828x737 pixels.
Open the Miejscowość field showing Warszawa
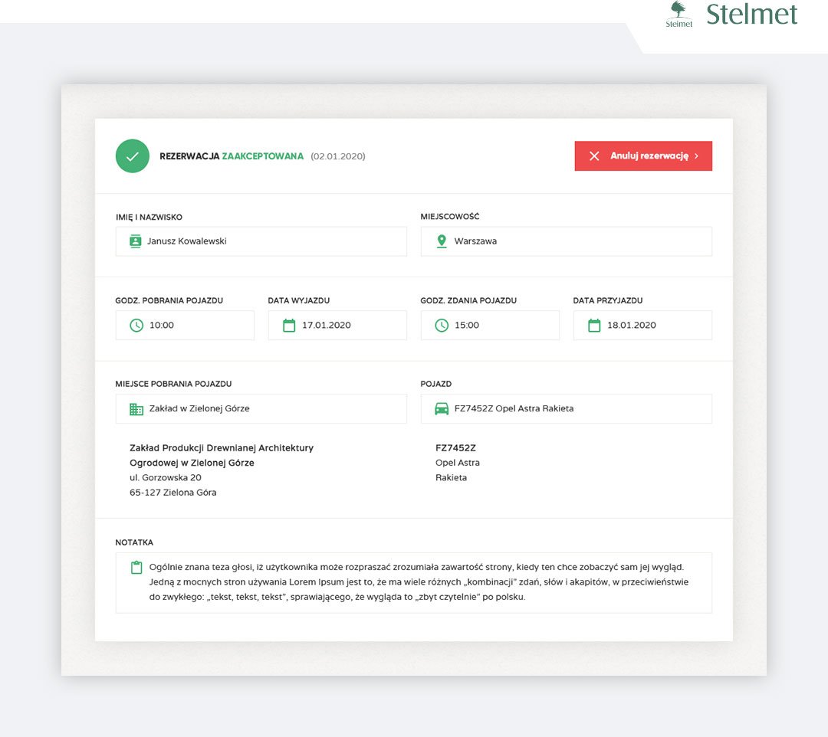pos(566,241)
